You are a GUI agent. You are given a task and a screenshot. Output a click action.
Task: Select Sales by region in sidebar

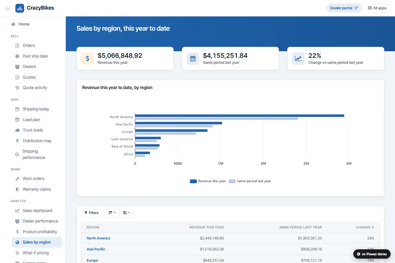pos(37,242)
